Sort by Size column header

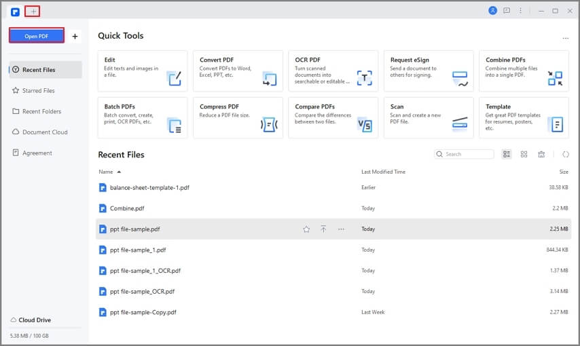click(x=563, y=172)
